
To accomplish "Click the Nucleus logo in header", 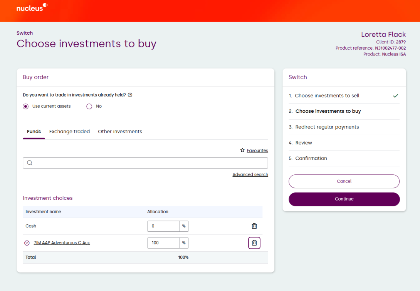I will (32, 7).
